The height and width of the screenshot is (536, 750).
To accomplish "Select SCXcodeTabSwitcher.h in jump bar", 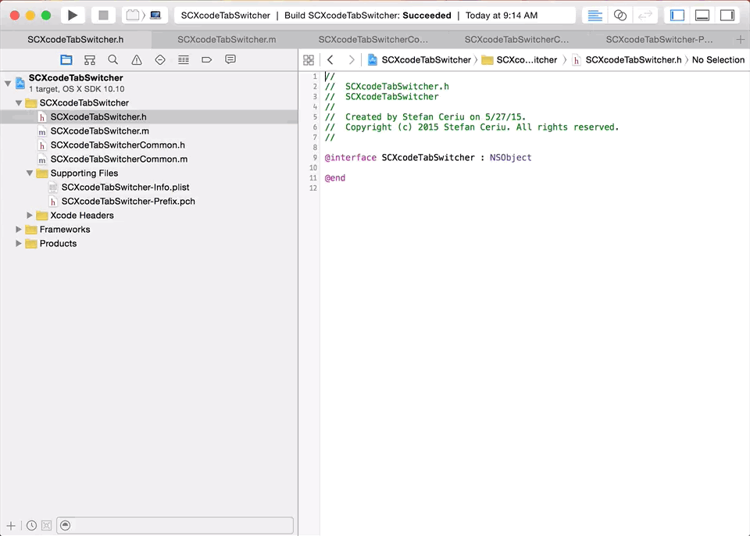I will (627, 60).
